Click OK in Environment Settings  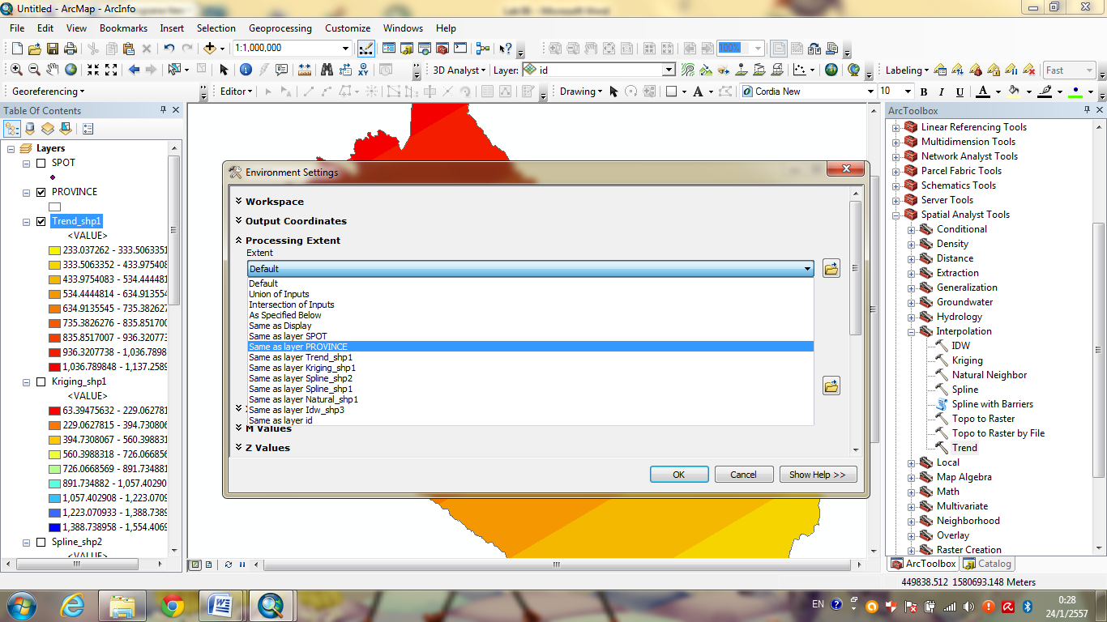679,475
